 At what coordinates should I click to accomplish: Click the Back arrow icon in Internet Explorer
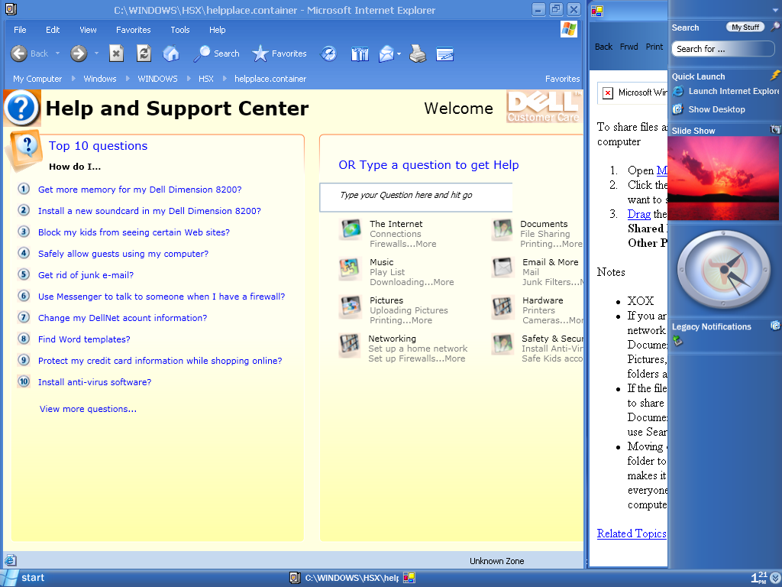(x=19, y=54)
